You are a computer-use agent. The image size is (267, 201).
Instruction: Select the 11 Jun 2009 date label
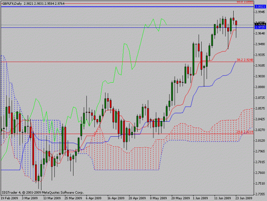click(x=223, y=198)
